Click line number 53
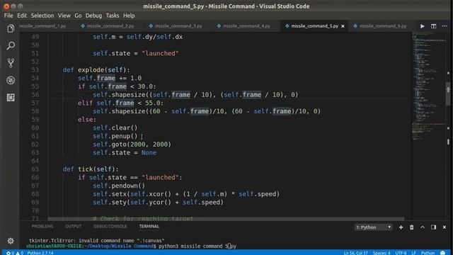This screenshot has width=453, height=255. point(35,70)
